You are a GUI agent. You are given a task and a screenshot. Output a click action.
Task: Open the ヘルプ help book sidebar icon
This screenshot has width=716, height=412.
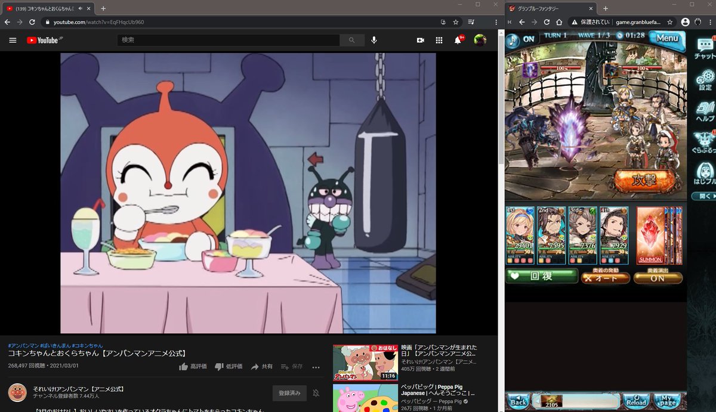pyautogui.click(x=705, y=112)
